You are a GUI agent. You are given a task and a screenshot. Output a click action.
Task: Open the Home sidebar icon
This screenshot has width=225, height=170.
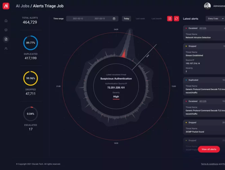[6, 21]
